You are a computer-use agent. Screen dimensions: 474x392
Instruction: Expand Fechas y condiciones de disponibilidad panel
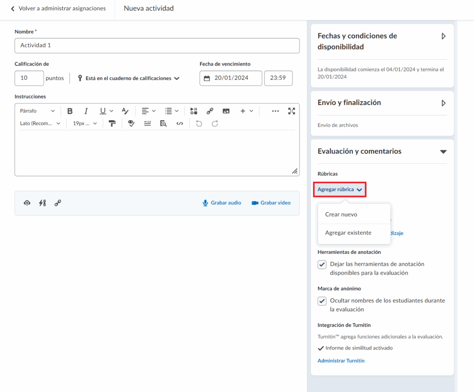click(443, 36)
